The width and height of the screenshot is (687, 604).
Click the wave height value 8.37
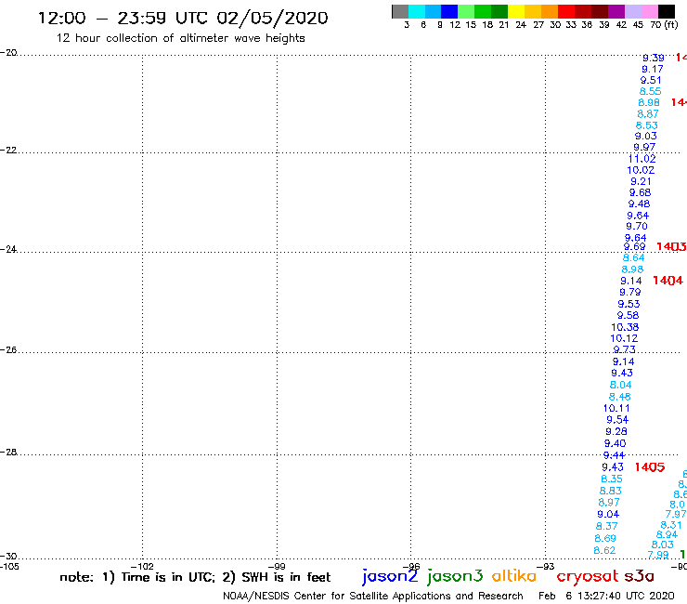point(607,526)
